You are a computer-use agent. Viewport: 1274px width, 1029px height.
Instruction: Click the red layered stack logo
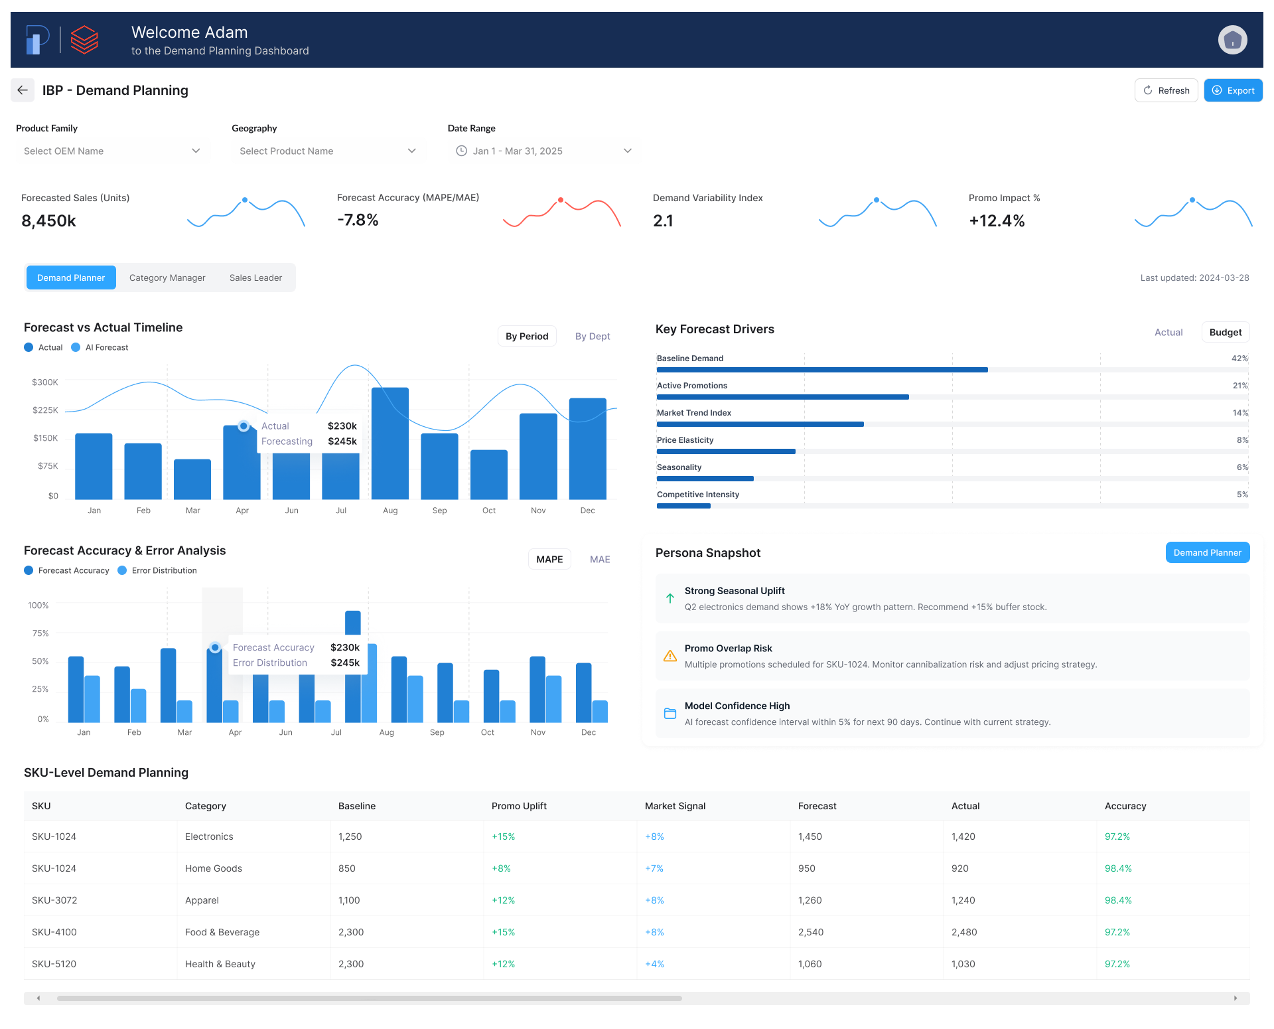(84, 40)
